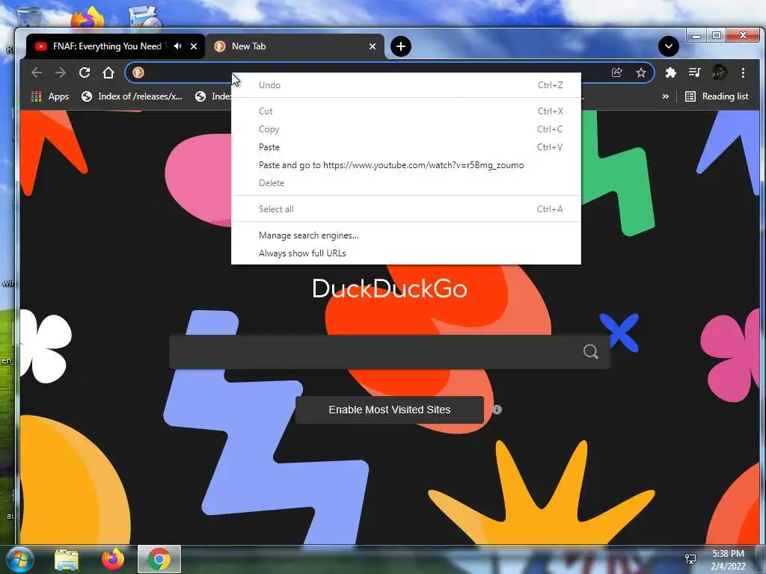Choose Paste from the context menu

[406, 147]
